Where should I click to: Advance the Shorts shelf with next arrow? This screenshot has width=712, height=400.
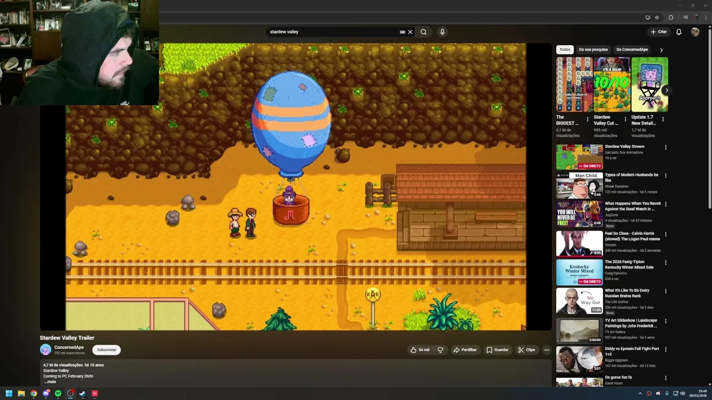pos(666,90)
